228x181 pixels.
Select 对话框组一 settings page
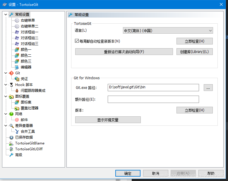[30, 32]
